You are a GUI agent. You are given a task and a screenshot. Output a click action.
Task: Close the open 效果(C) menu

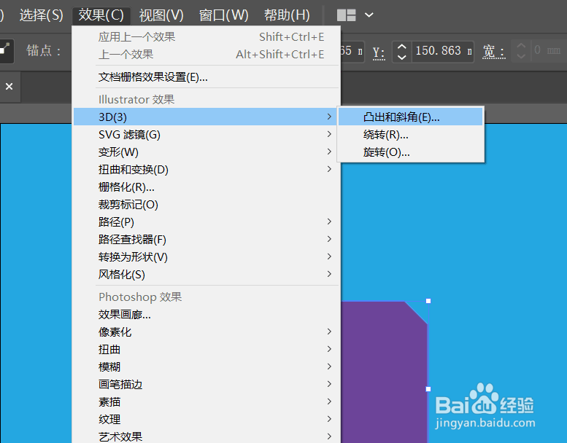click(x=101, y=15)
